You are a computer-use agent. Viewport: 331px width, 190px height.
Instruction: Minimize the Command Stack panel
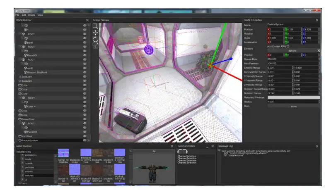point(207,147)
